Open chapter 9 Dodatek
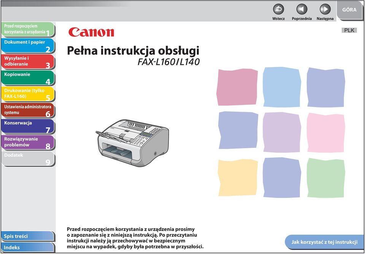Screen dimensions: 365x254 point(28,158)
